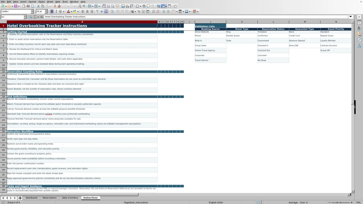Screen dimensions: 363x204
Task: Click the zoom out minus button
Action: point(329,202)
